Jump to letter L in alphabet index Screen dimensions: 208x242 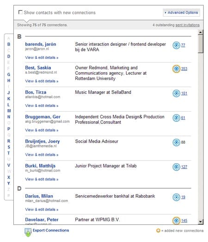click(9, 105)
